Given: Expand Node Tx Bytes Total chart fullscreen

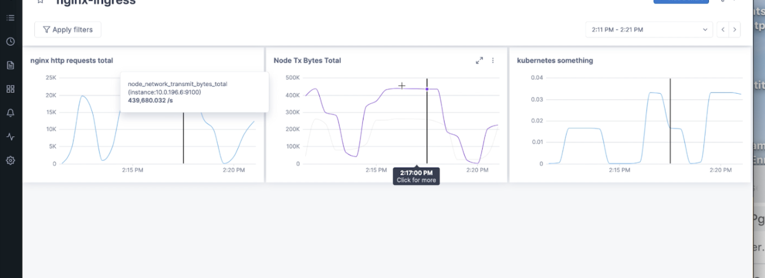Looking at the screenshot, I should click(x=479, y=60).
